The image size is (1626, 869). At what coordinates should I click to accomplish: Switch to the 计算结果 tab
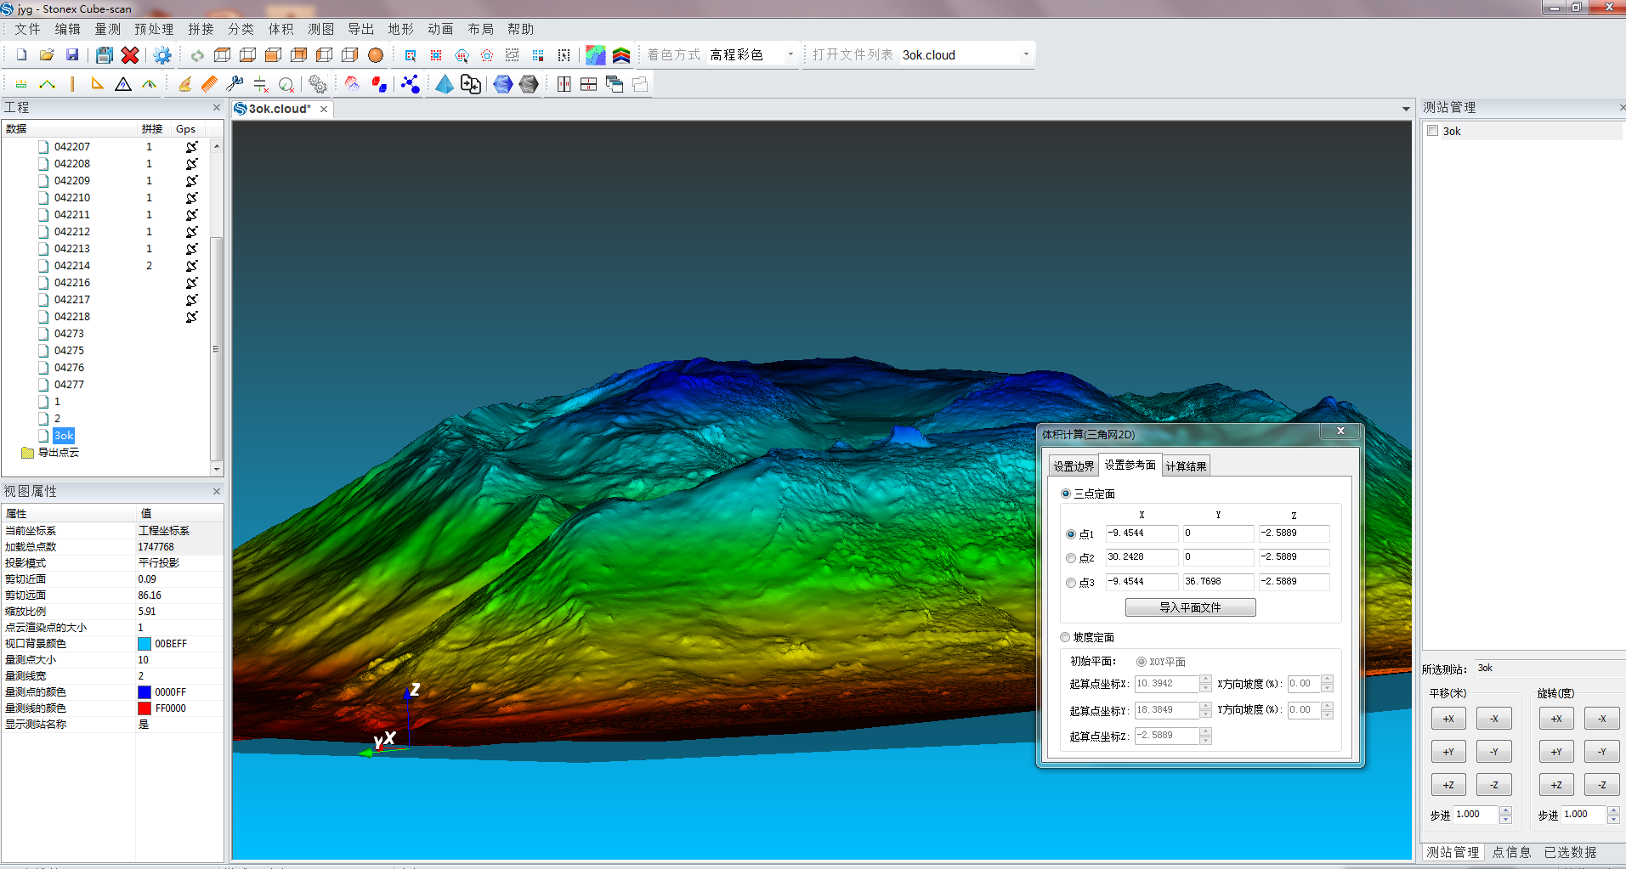pyautogui.click(x=1186, y=466)
